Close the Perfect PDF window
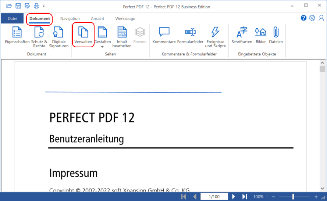The image size is (327, 201). 319,6
